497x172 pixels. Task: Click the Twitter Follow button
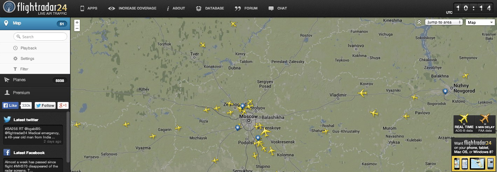click(x=45, y=105)
